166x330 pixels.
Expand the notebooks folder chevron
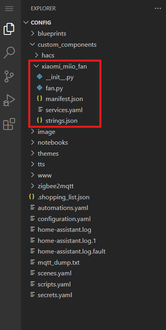(x=32, y=142)
